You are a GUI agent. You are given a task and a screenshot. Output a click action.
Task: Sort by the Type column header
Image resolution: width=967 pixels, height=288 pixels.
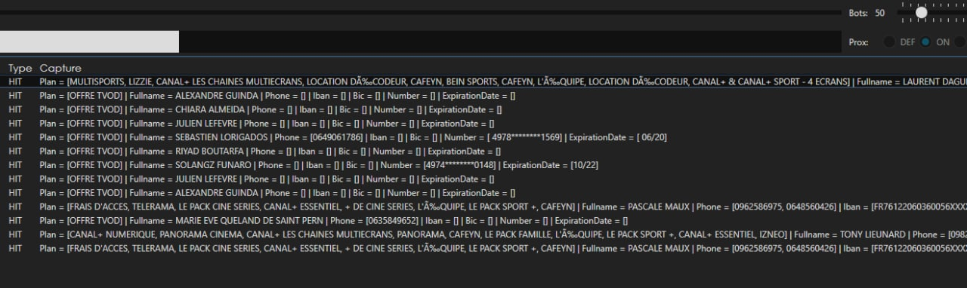click(20, 68)
